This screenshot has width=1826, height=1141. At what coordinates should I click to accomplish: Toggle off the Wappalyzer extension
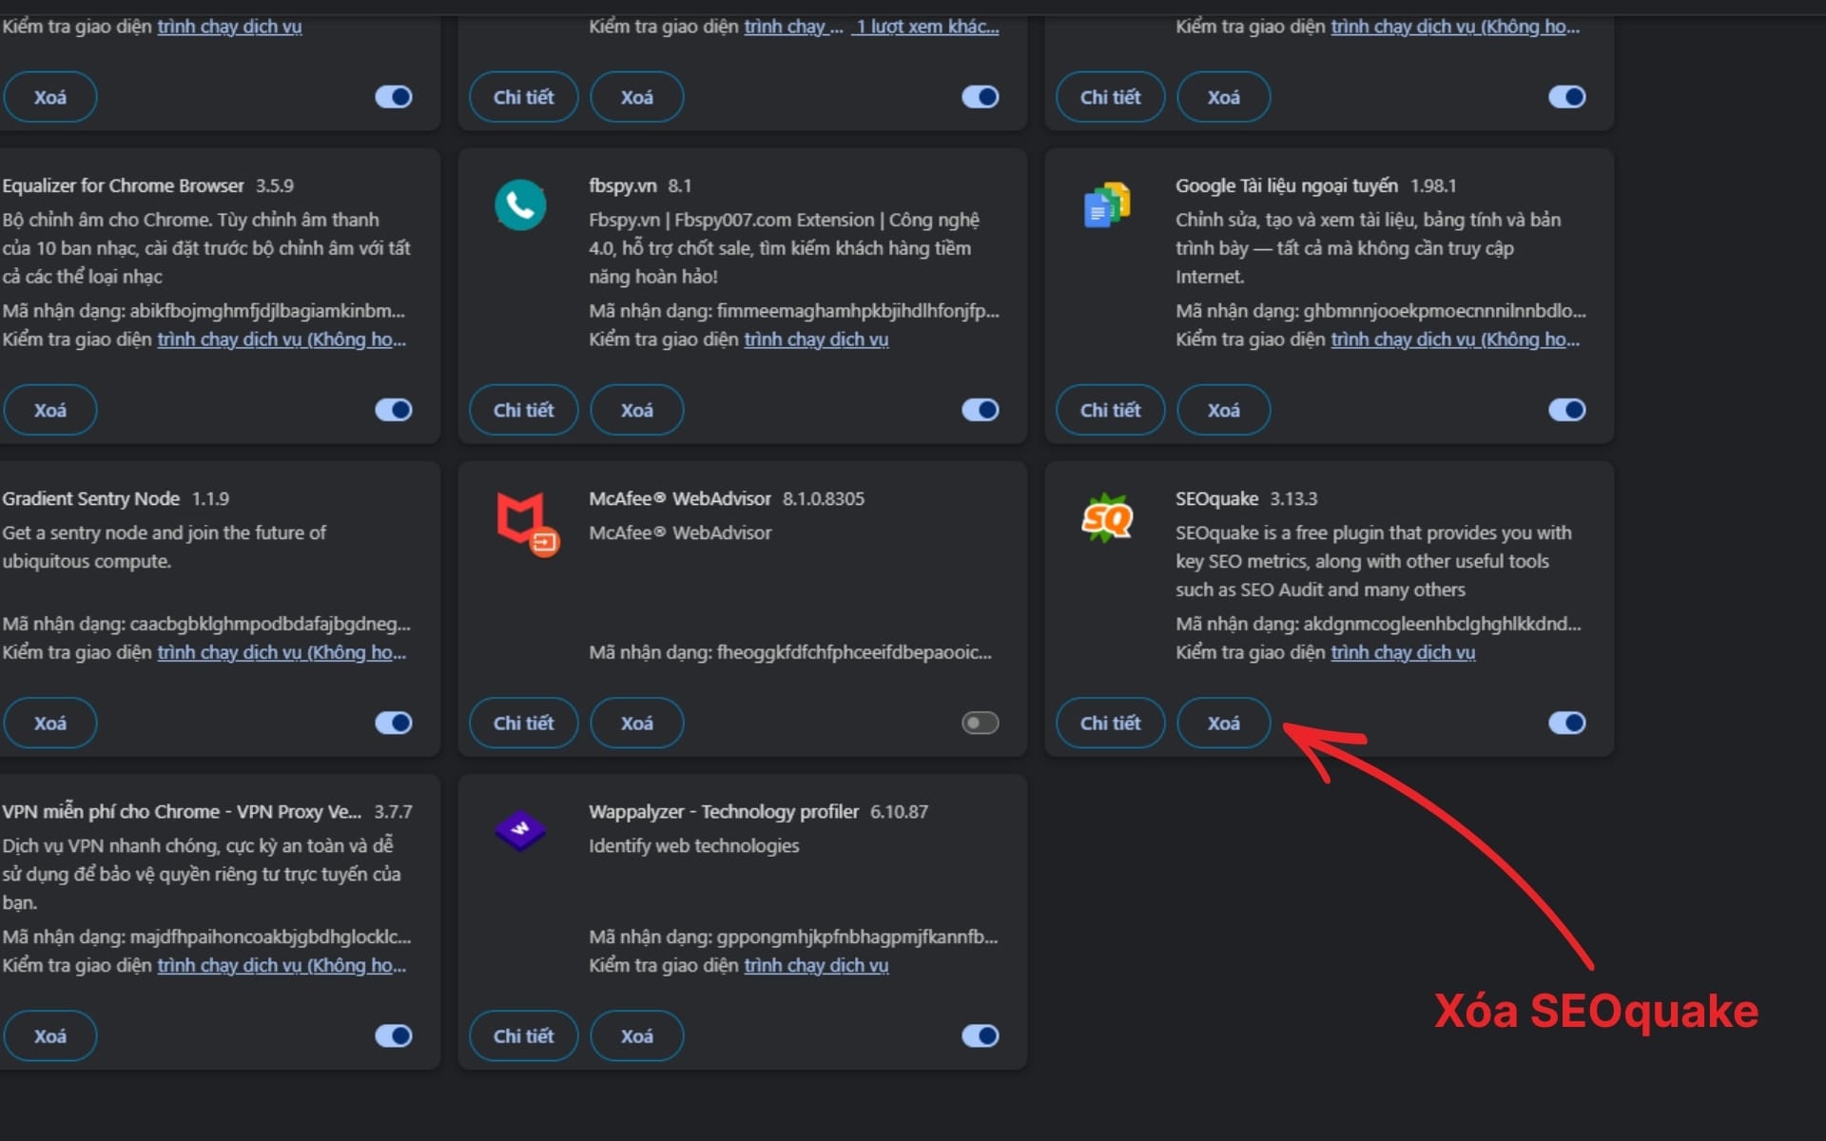[980, 1035]
